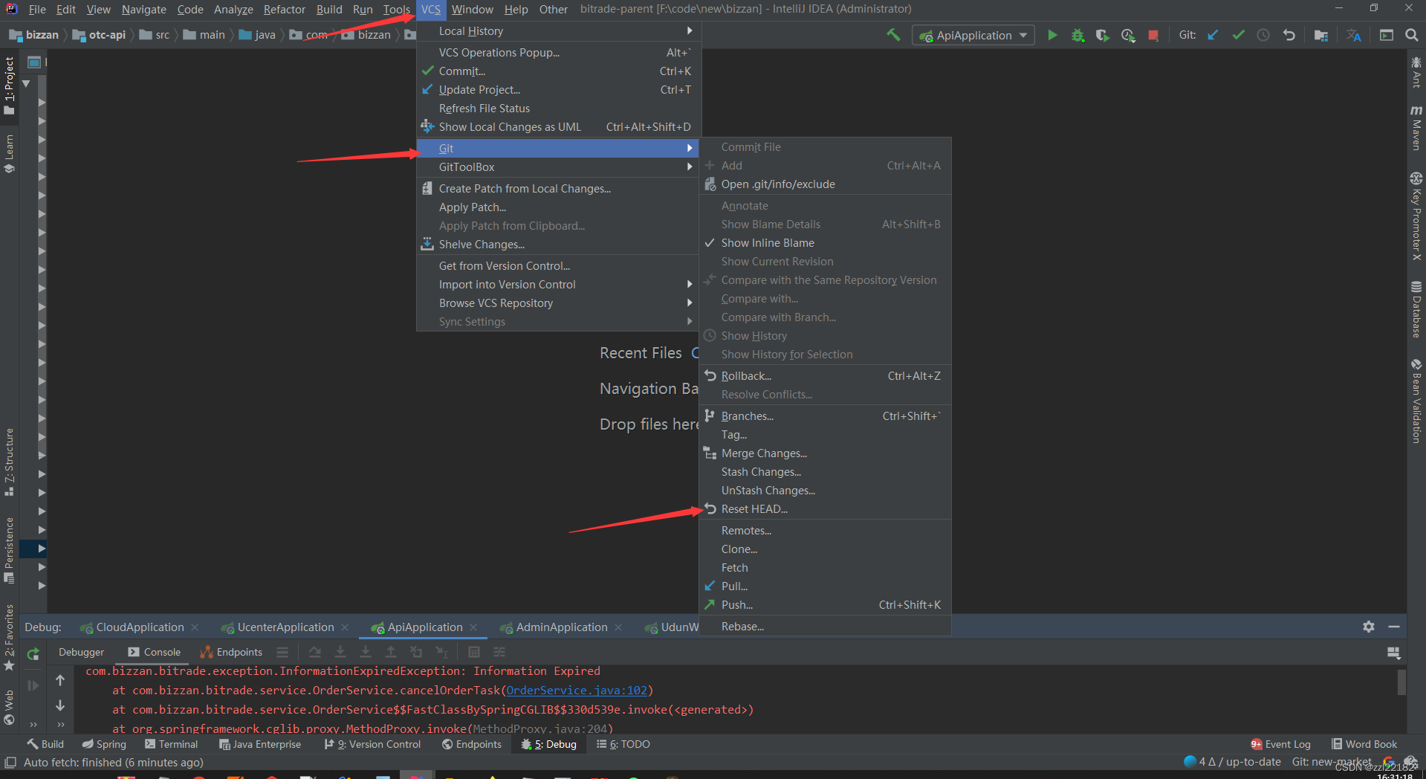1426x779 pixels.
Task: Click the Step Into debug icon
Action: pos(340,652)
